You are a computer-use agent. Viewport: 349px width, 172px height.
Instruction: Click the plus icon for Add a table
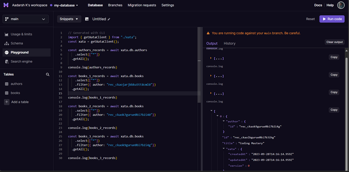coord(7,102)
